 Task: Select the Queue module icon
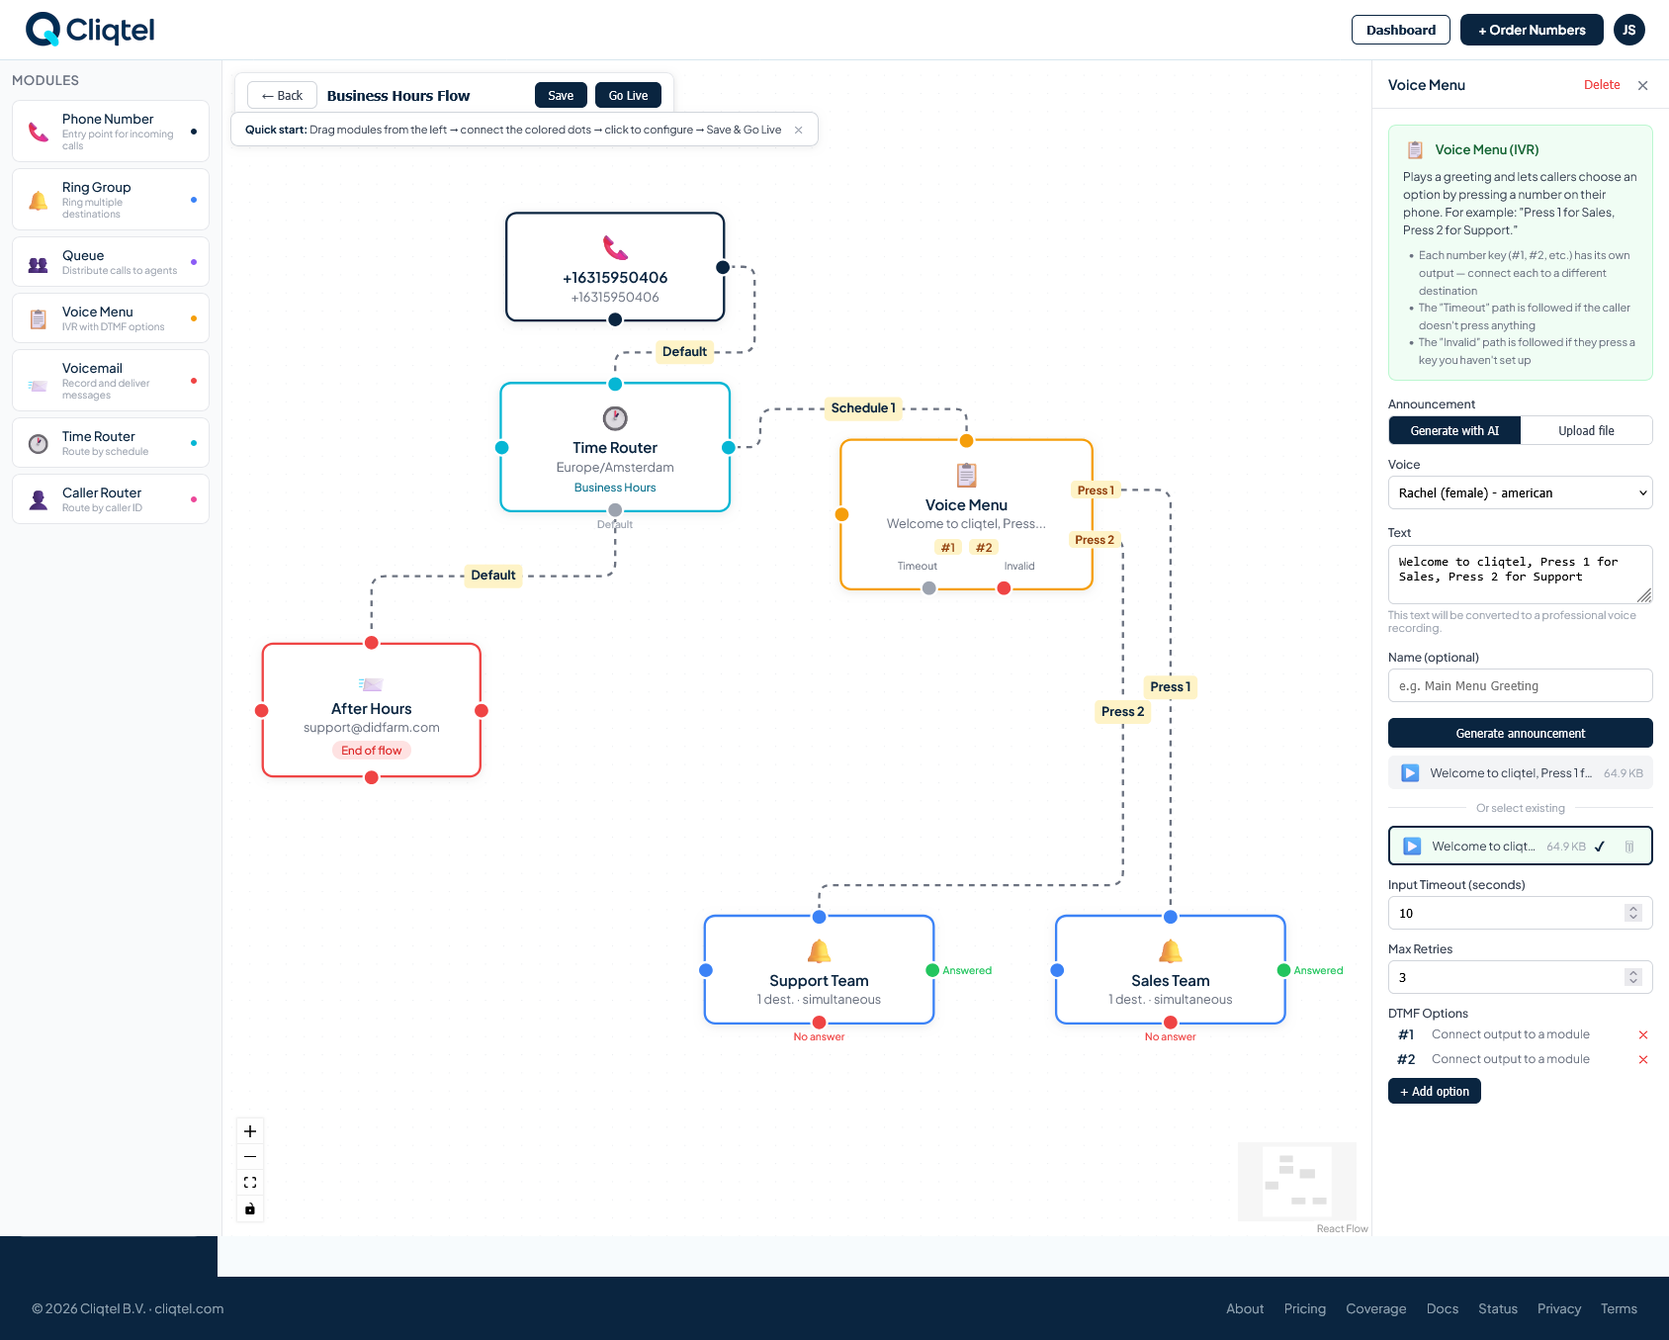[38, 261]
